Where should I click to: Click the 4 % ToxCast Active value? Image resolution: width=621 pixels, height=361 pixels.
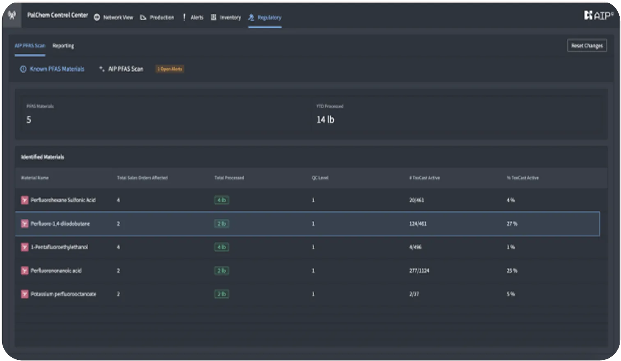[511, 200]
